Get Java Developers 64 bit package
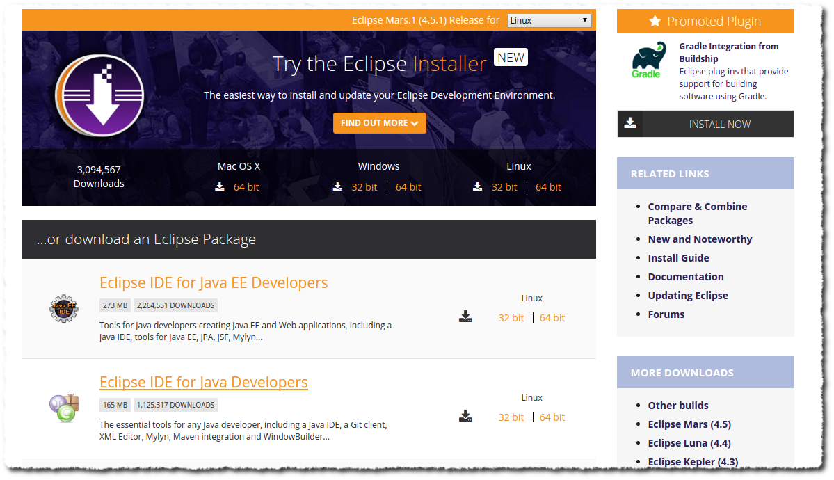The width and height of the screenshot is (834, 480). [552, 417]
